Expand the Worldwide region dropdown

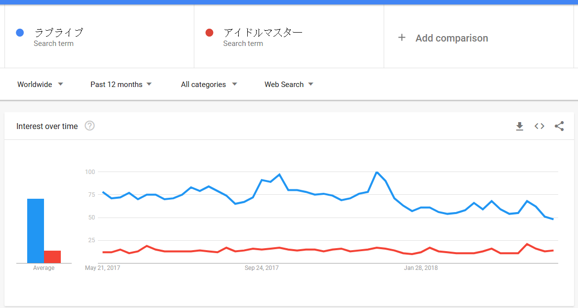(40, 85)
